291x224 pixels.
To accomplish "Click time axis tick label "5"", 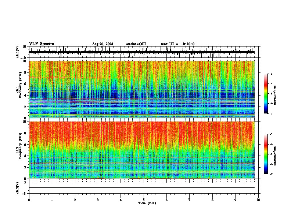I will [144, 200].
